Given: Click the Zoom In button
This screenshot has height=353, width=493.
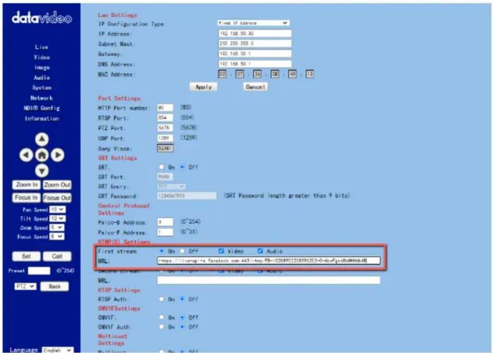Looking at the screenshot, I should point(26,185).
